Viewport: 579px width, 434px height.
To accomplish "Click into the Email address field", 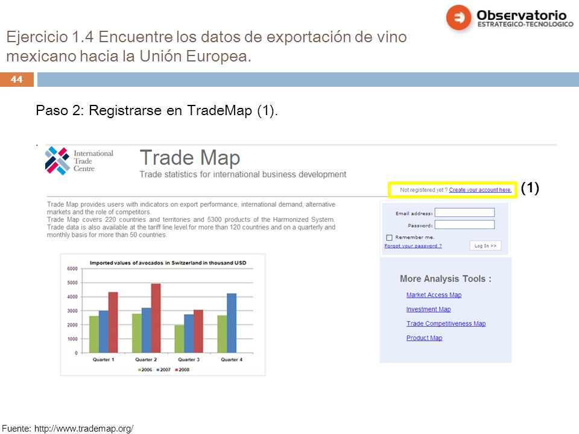I will pos(464,213).
